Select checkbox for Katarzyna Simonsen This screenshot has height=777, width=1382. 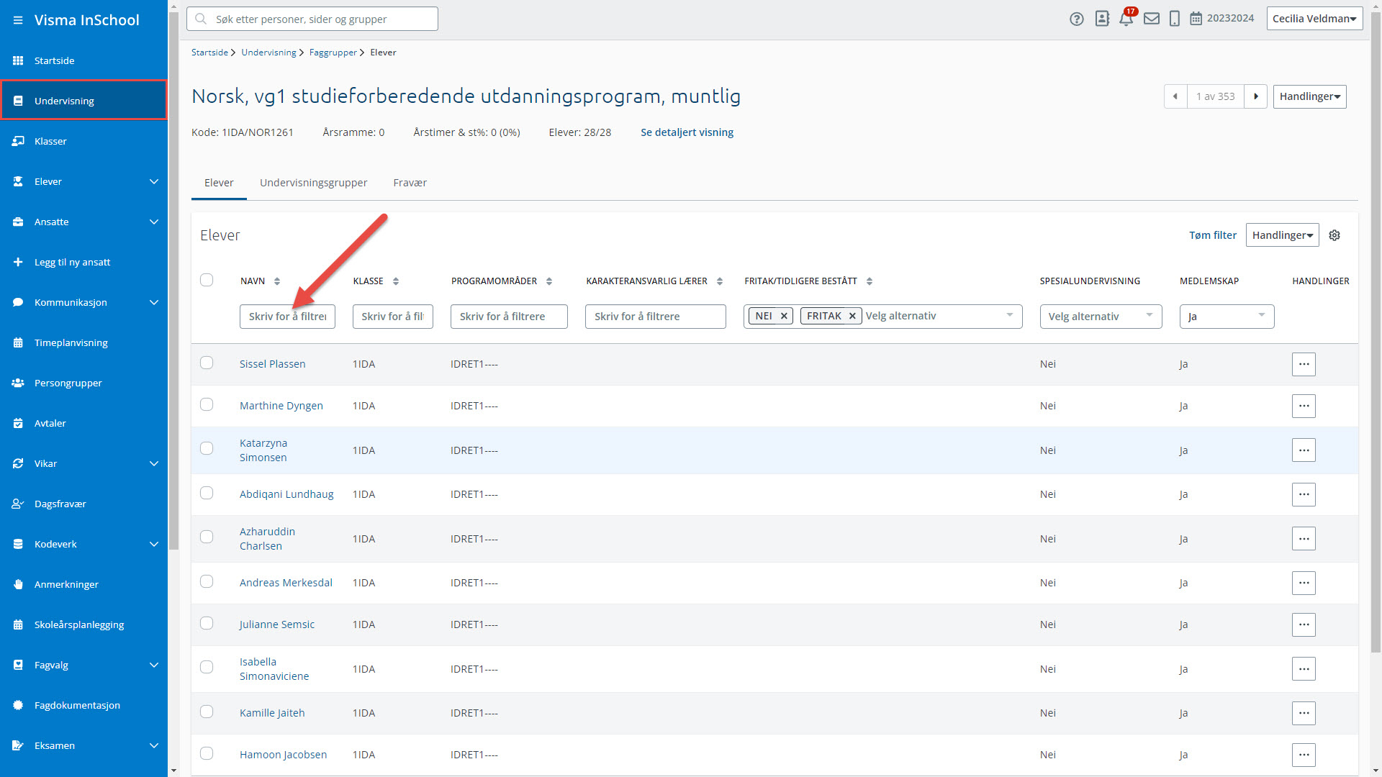(x=207, y=448)
